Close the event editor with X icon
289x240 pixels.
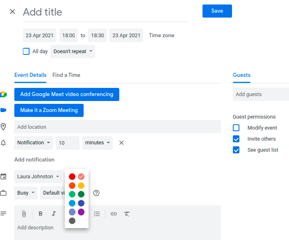pyautogui.click(x=12, y=12)
